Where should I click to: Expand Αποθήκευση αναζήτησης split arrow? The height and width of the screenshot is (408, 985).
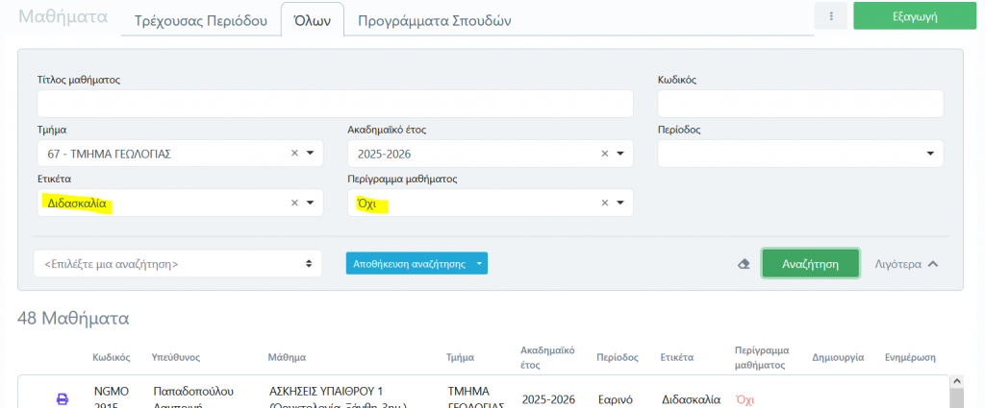pos(479,263)
